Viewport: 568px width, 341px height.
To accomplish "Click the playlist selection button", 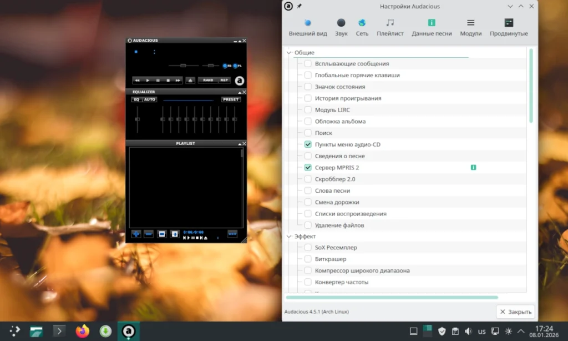I will click(161, 234).
